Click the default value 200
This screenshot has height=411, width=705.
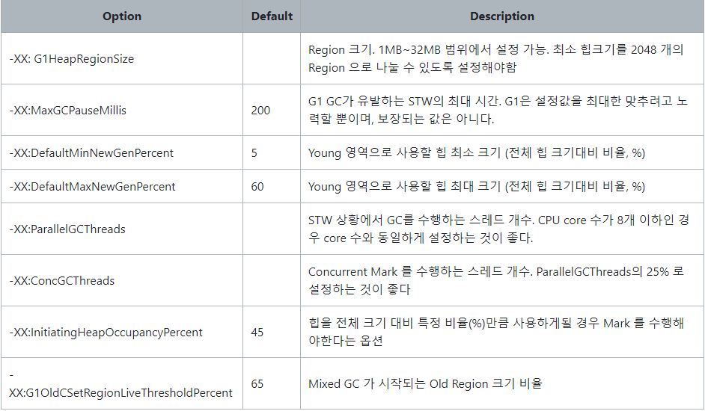pyautogui.click(x=260, y=111)
